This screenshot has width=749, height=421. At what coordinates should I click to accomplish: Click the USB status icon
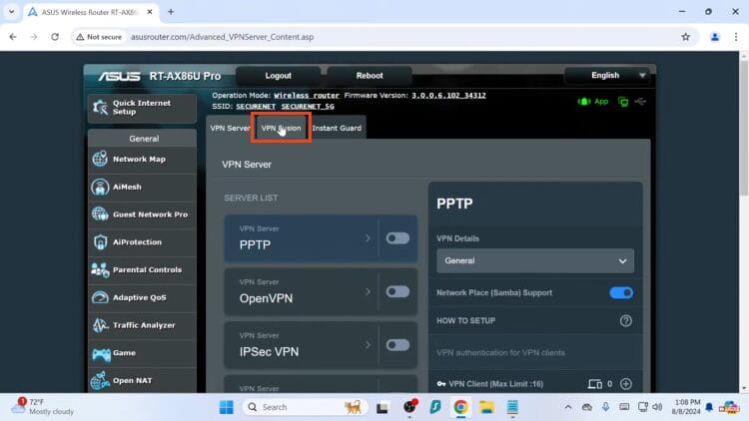click(x=640, y=101)
